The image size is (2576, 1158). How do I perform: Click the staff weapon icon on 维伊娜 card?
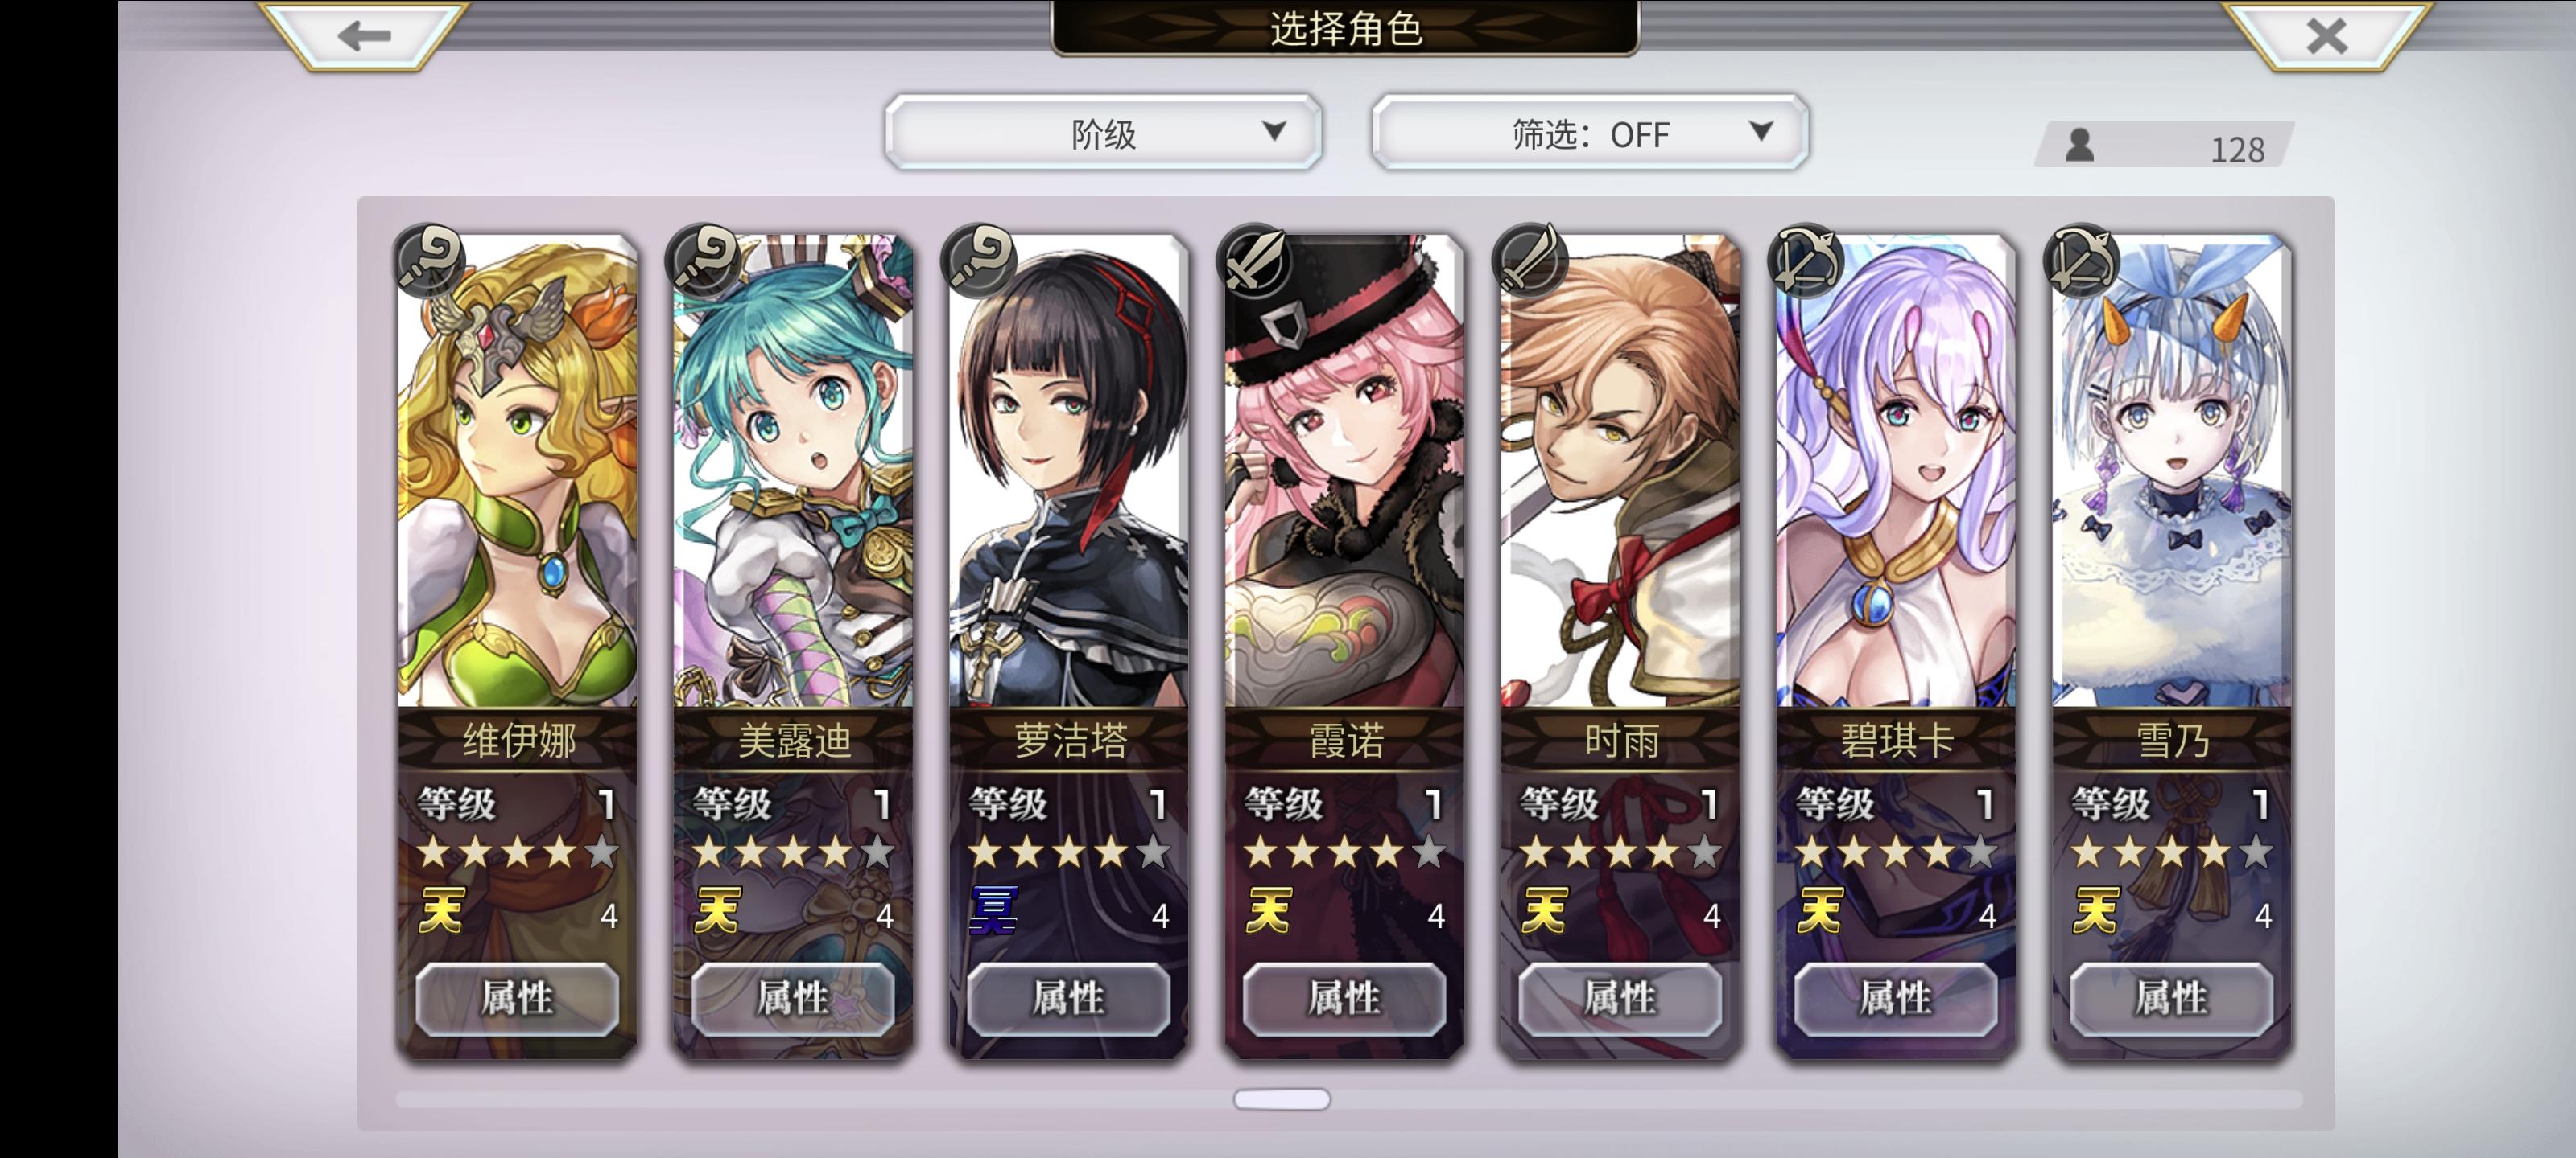pos(430,261)
